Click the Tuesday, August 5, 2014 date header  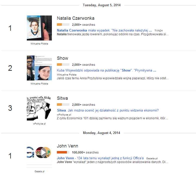[102, 5]
